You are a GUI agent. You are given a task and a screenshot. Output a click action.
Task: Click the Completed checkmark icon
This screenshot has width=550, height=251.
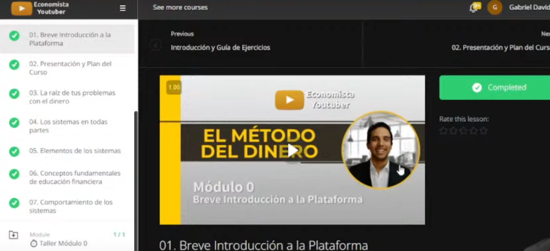[477, 87]
